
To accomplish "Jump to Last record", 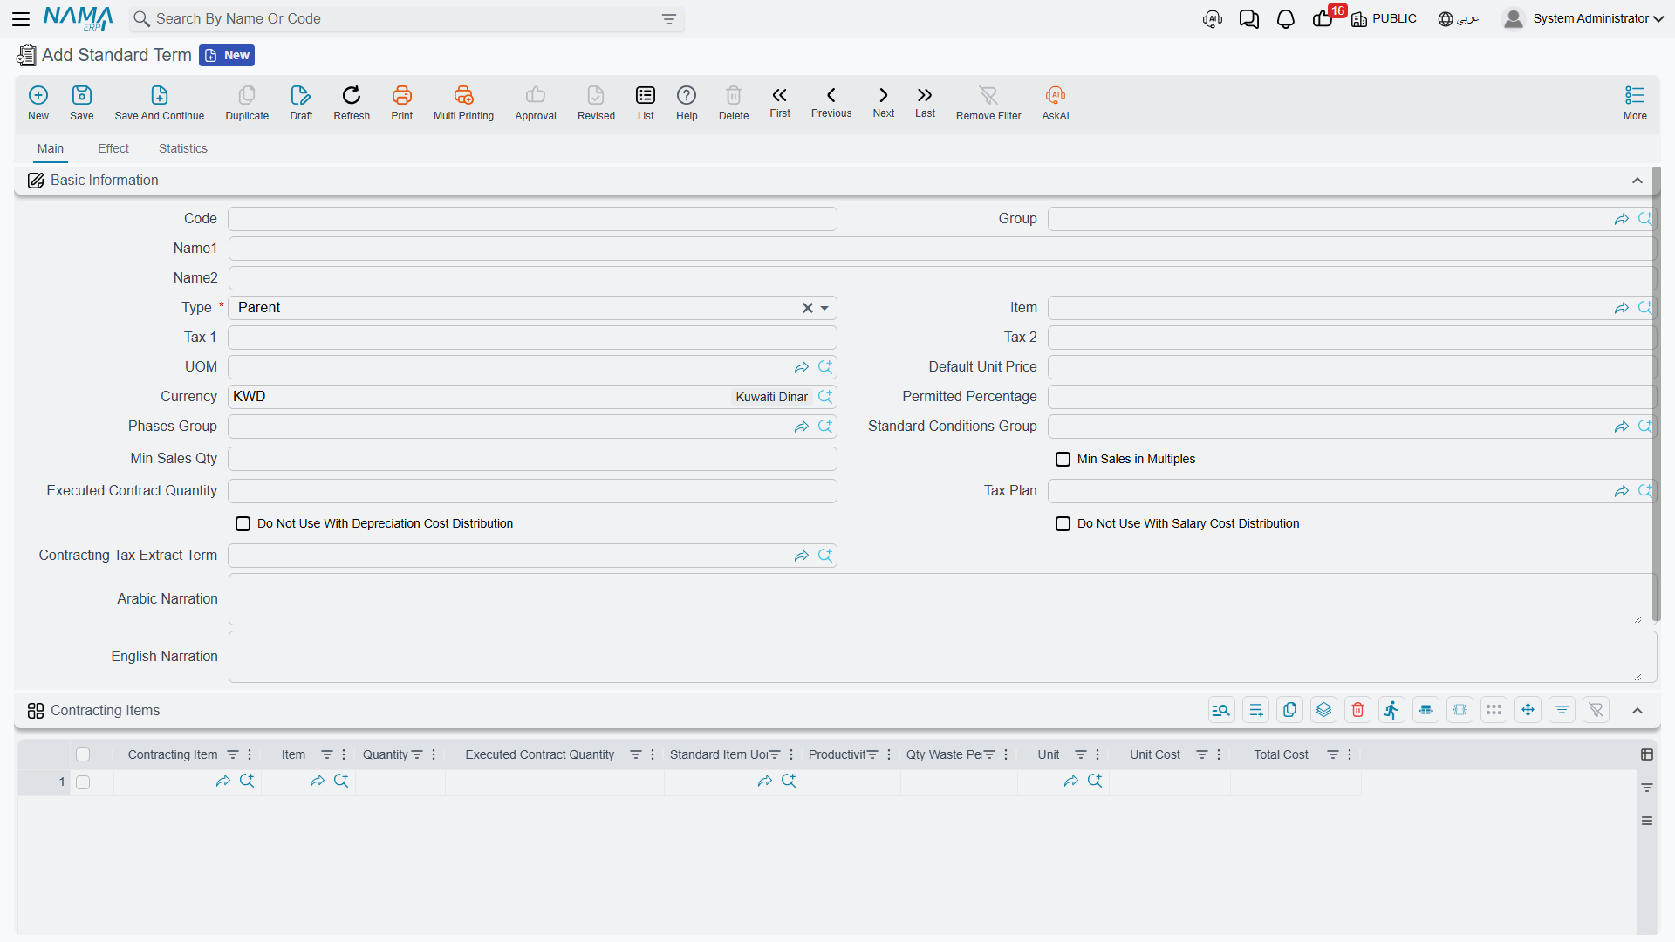I will pos(925,102).
